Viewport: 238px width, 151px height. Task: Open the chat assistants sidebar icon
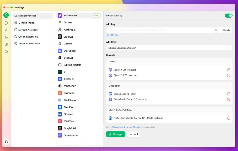[x=6, y=23]
